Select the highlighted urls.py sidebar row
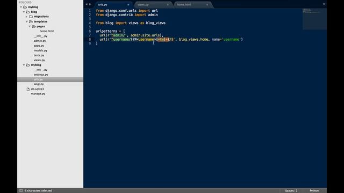Image resolution: width=344 pixels, height=193 pixels. click(50, 79)
